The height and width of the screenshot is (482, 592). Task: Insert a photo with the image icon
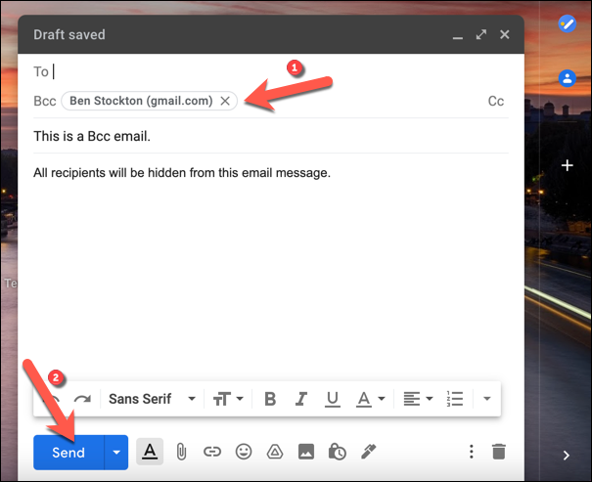[x=306, y=452]
